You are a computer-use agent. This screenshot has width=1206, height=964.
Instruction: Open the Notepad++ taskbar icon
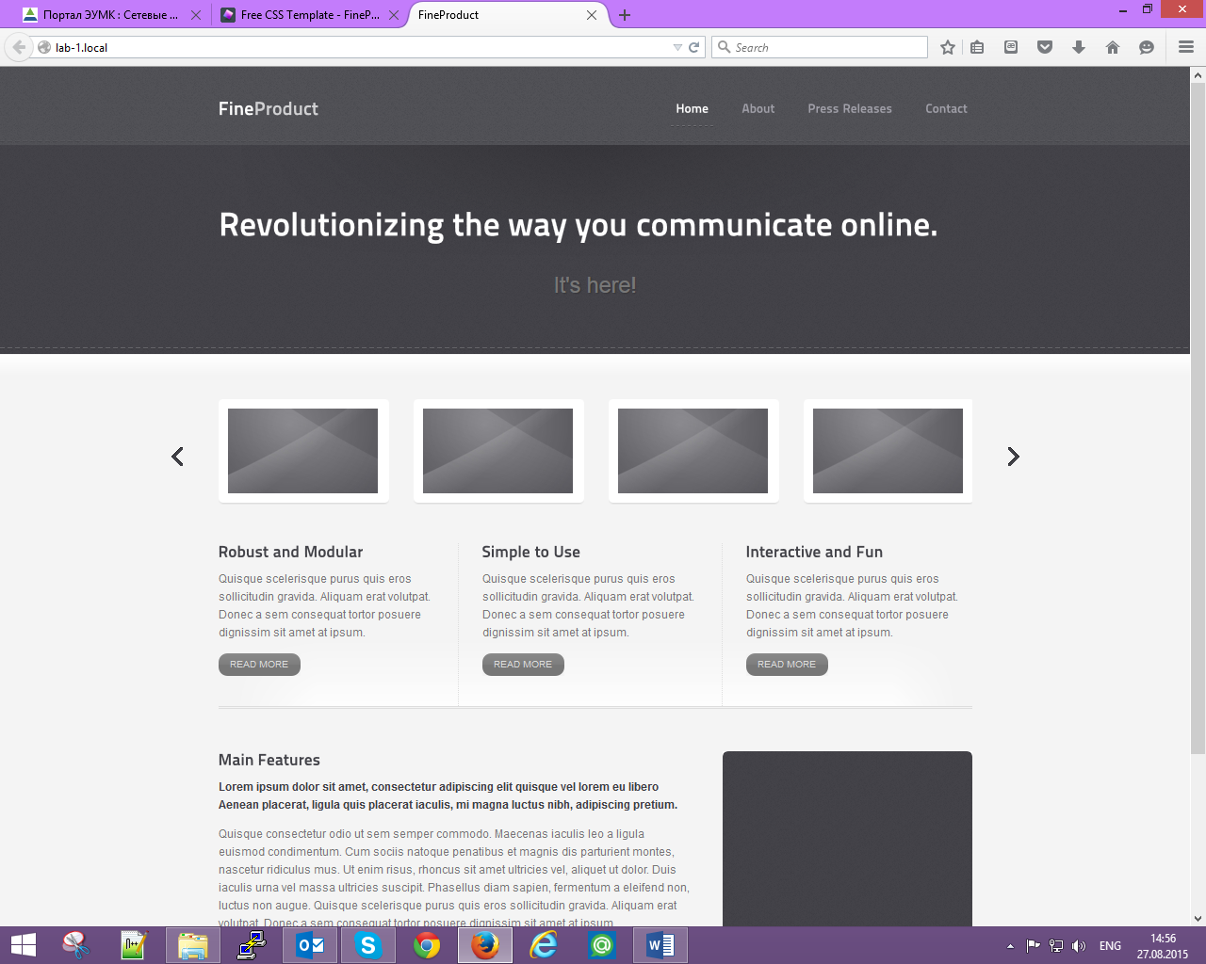[x=134, y=945]
